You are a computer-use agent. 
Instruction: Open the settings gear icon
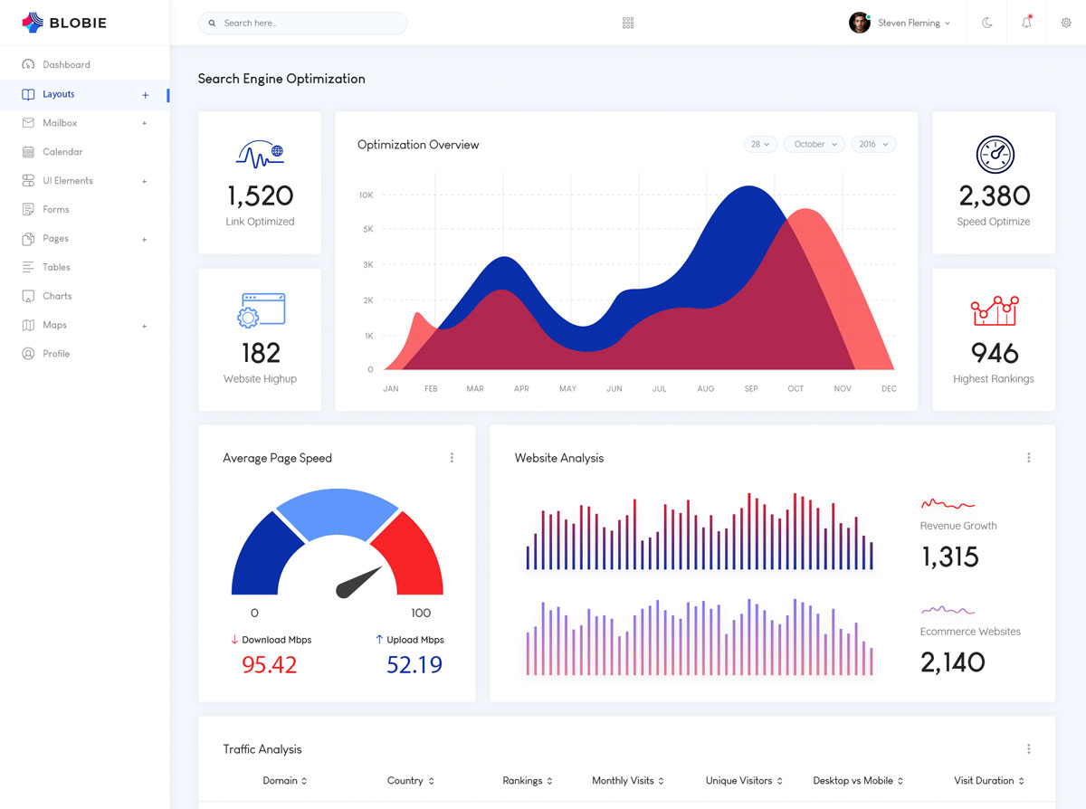click(x=1065, y=23)
